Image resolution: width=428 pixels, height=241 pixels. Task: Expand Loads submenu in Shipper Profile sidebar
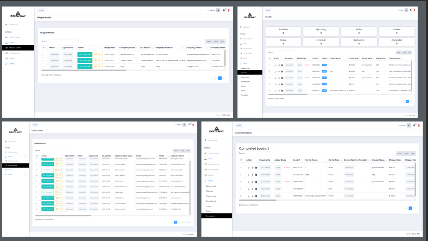(30, 63)
